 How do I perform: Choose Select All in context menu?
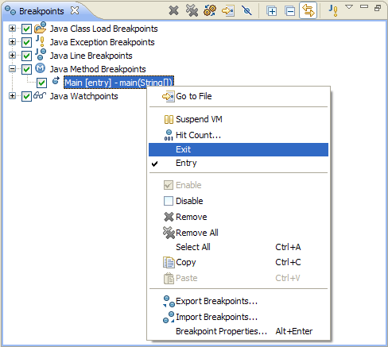coord(239,247)
